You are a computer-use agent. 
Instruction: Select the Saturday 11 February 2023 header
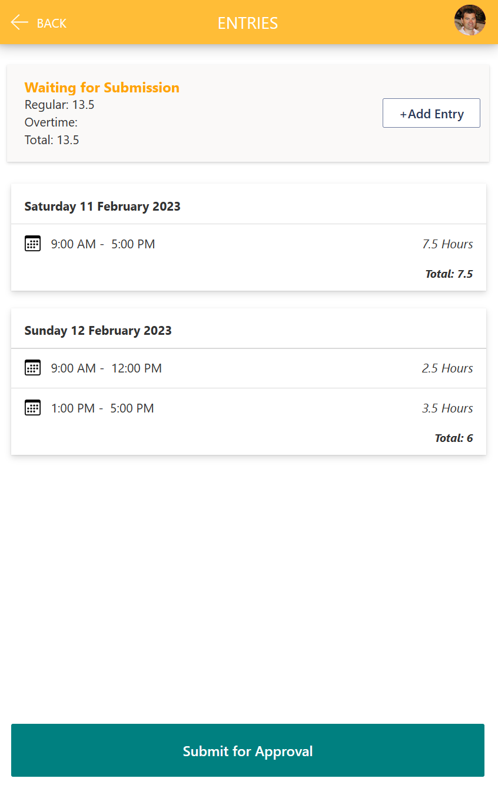tap(102, 207)
